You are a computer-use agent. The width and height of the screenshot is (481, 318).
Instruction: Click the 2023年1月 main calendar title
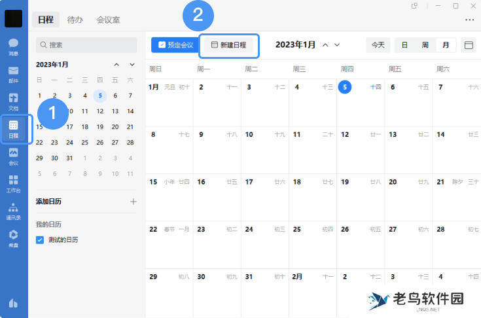pos(295,44)
